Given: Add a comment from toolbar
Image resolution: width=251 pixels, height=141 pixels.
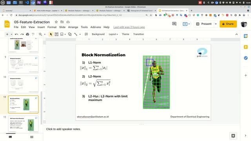Looking at the screenshot, I should click(x=86, y=34).
